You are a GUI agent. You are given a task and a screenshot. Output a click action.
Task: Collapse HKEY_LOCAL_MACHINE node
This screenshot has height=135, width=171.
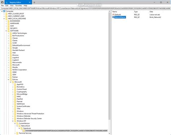4,19
